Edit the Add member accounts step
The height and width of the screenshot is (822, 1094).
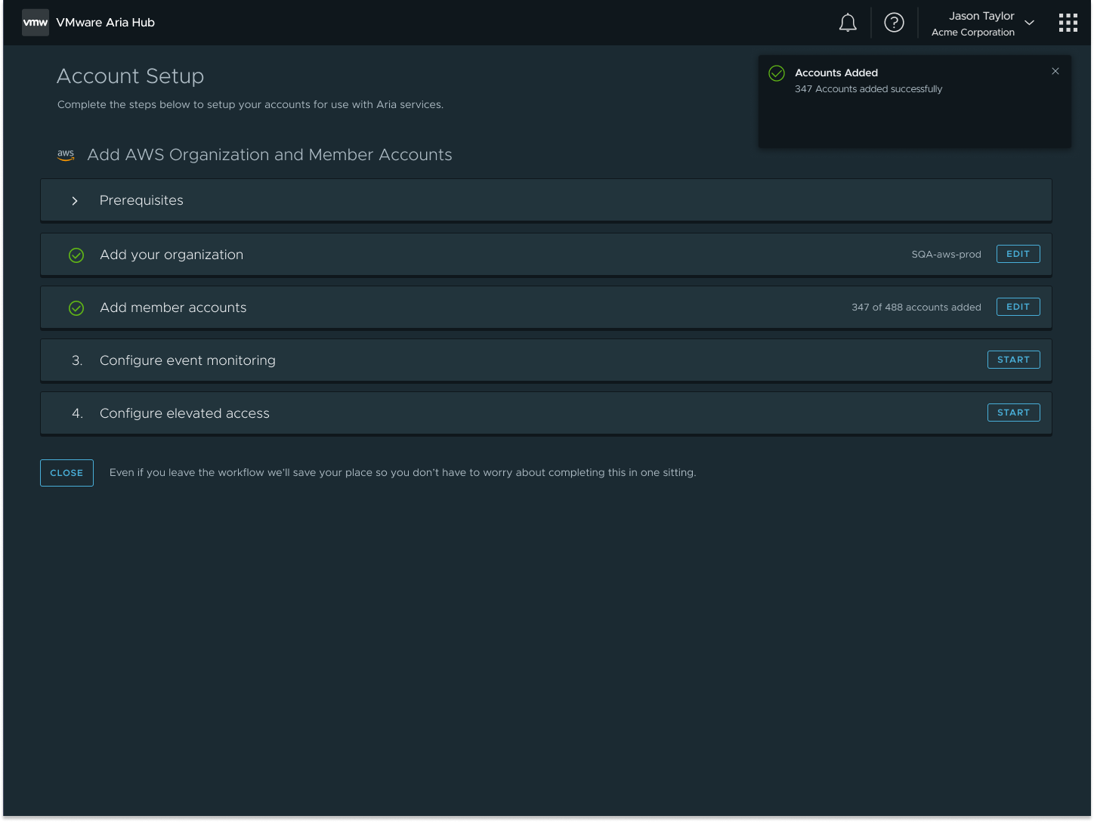click(1018, 307)
